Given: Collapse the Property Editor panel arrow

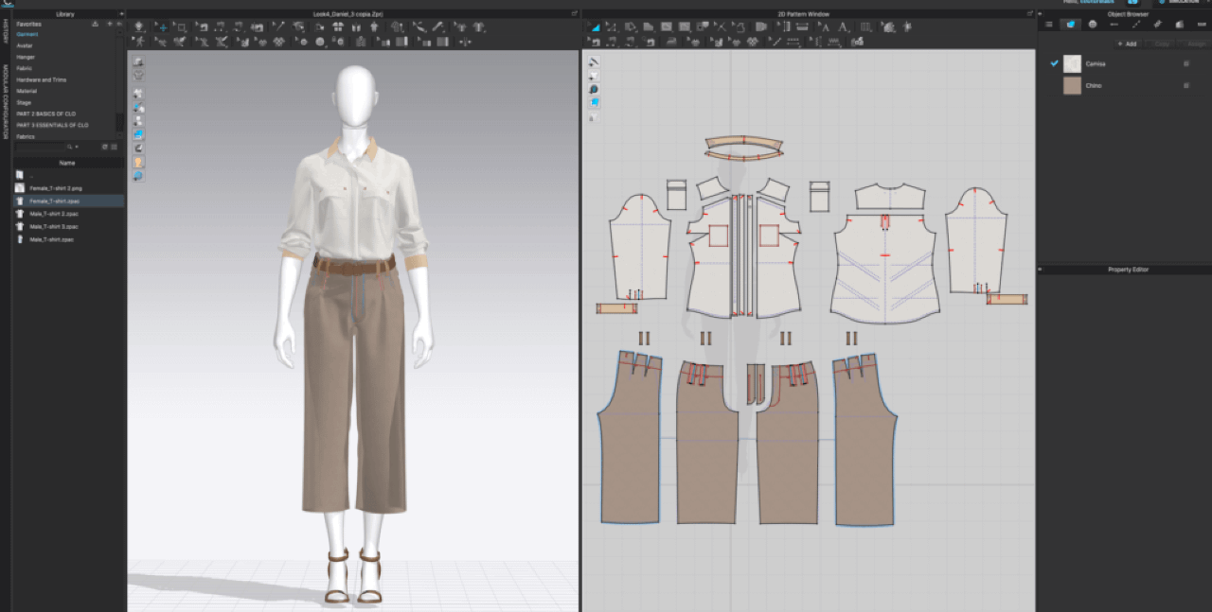Looking at the screenshot, I should (x=1041, y=270).
